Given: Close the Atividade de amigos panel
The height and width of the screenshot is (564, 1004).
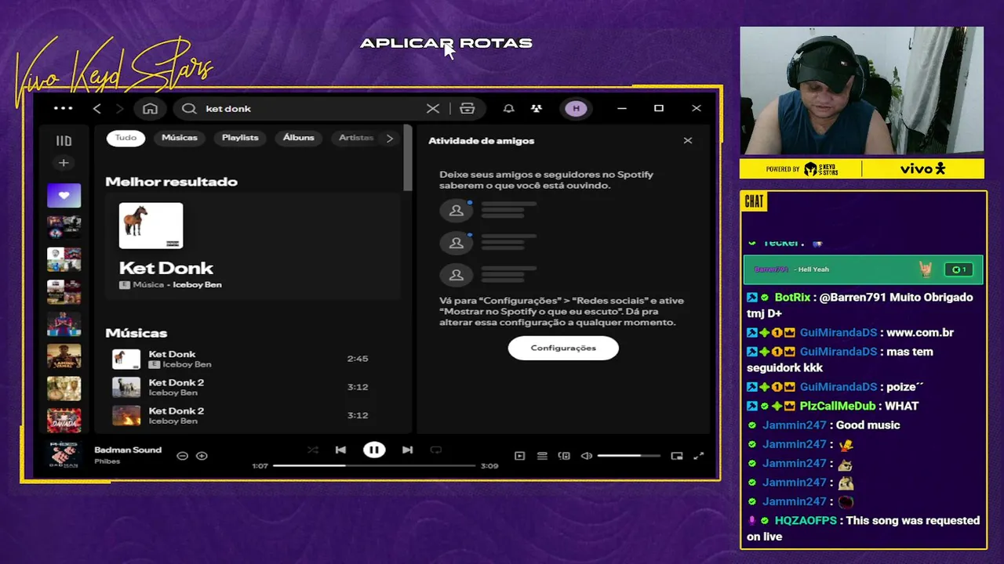Looking at the screenshot, I should (688, 141).
